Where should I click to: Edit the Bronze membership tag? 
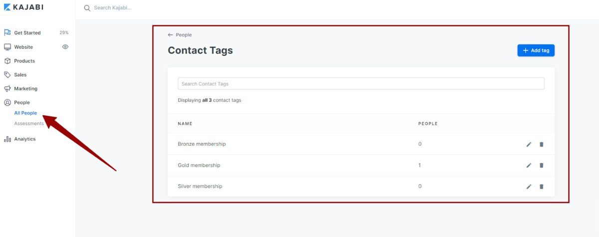(x=529, y=144)
